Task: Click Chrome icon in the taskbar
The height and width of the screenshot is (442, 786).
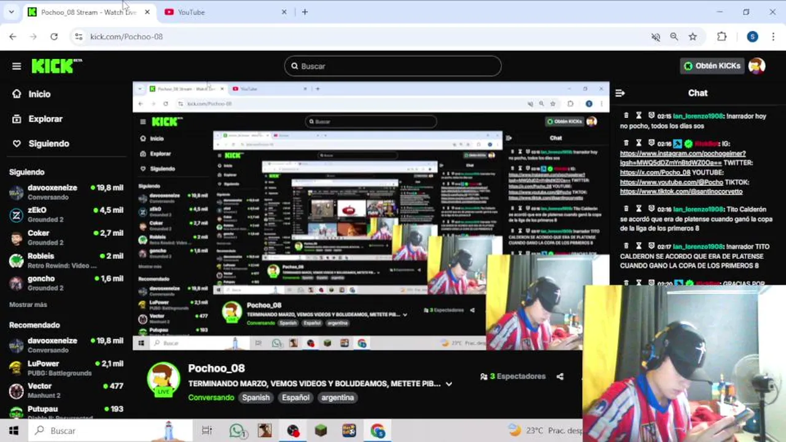Action: click(377, 430)
